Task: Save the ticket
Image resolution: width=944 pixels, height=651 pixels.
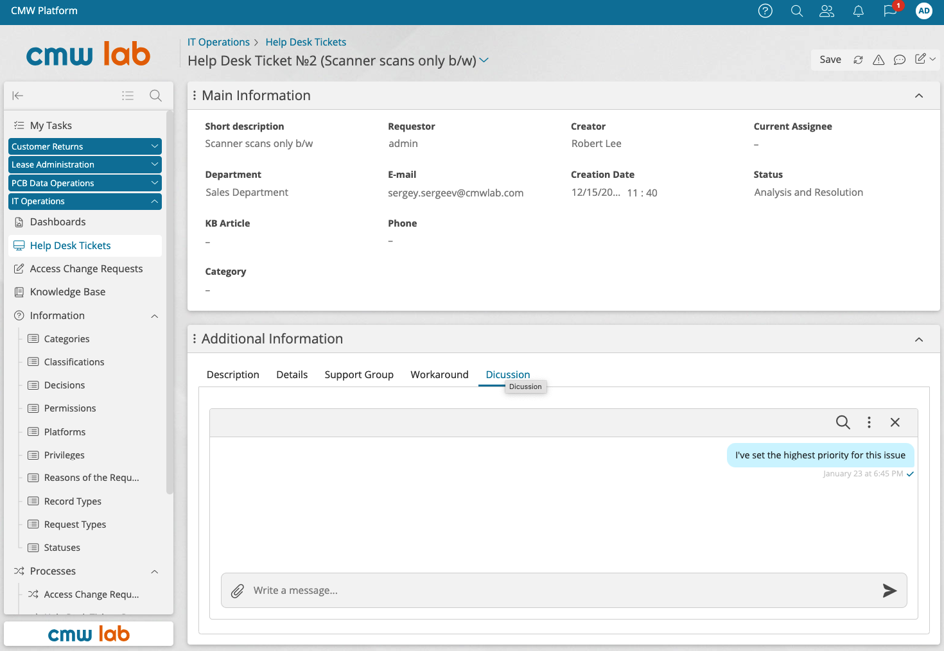Action: pyautogui.click(x=830, y=60)
